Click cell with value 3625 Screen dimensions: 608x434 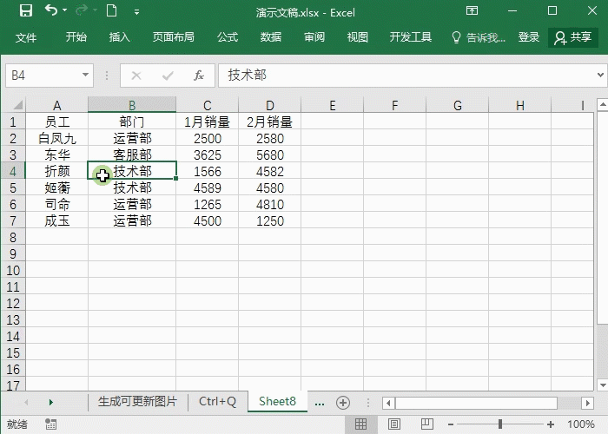[x=207, y=155]
